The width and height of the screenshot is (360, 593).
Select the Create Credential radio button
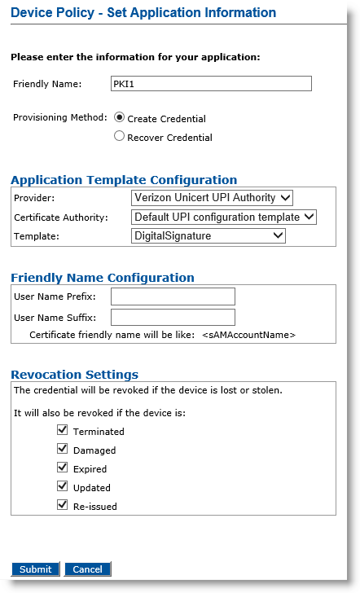[x=119, y=117]
